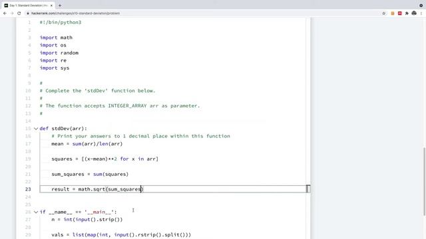Click 'sum_squares = sum(squares)' line
426x239 pixels.
[x=90, y=174]
